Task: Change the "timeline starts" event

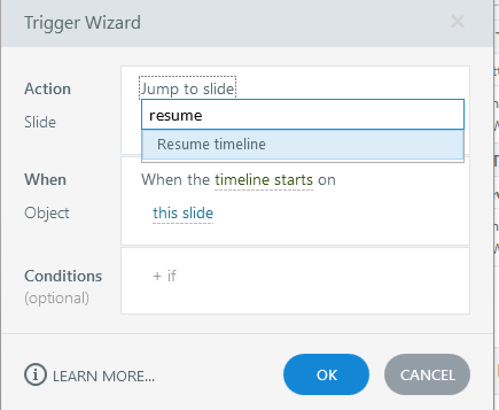Action: (264, 180)
